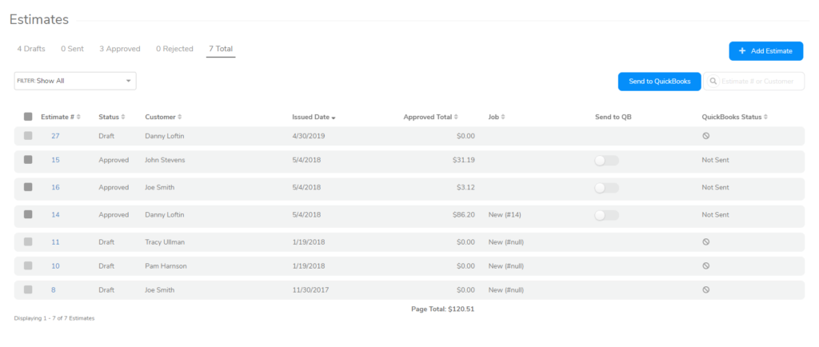Sort by Estimate # column arrows
This screenshot has height=347, width=819.
[x=78, y=118]
